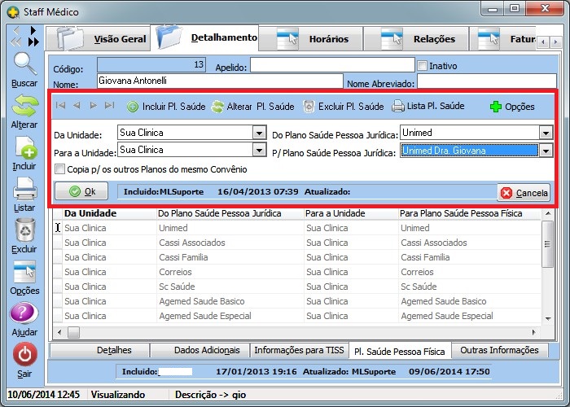Expand the Da Unidade dropdown
Image resolution: width=570 pixels, height=407 pixels.
(259, 133)
